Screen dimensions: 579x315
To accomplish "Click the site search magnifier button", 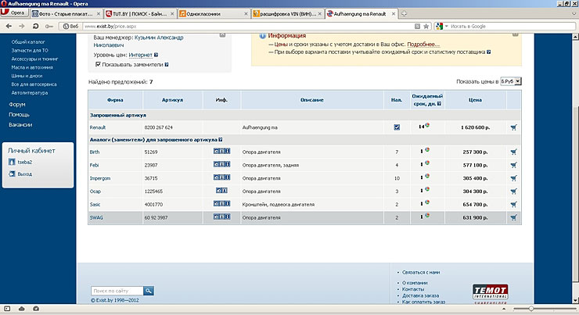I will (x=149, y=291).
